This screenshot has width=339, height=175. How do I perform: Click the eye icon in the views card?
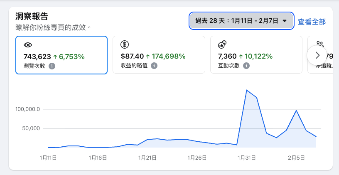coord(28,45)
